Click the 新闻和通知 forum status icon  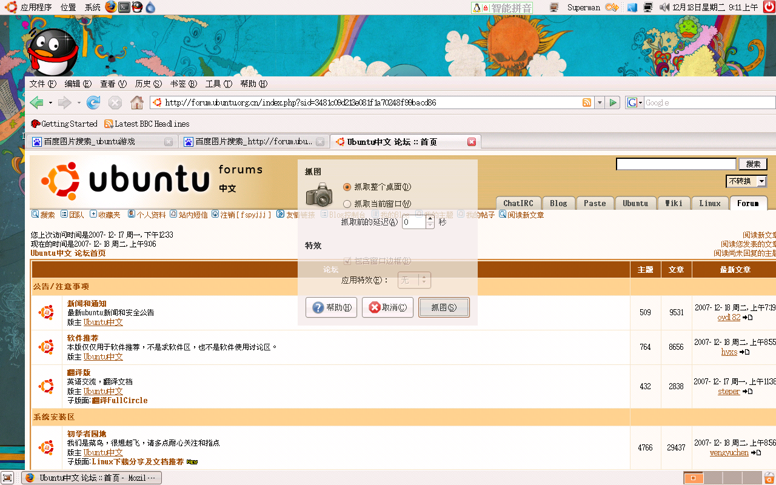point(46,312)
